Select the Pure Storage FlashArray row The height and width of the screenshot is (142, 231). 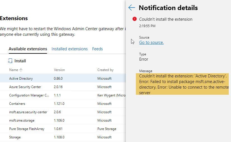tap(63, 129)
